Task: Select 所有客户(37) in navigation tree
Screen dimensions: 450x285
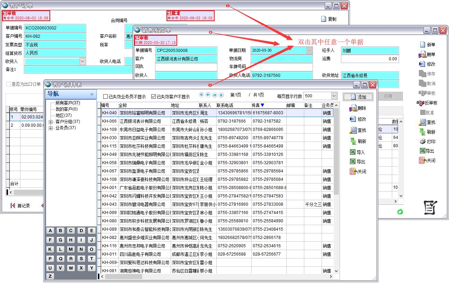Action: pyautogui.click(x=67, y=103)
